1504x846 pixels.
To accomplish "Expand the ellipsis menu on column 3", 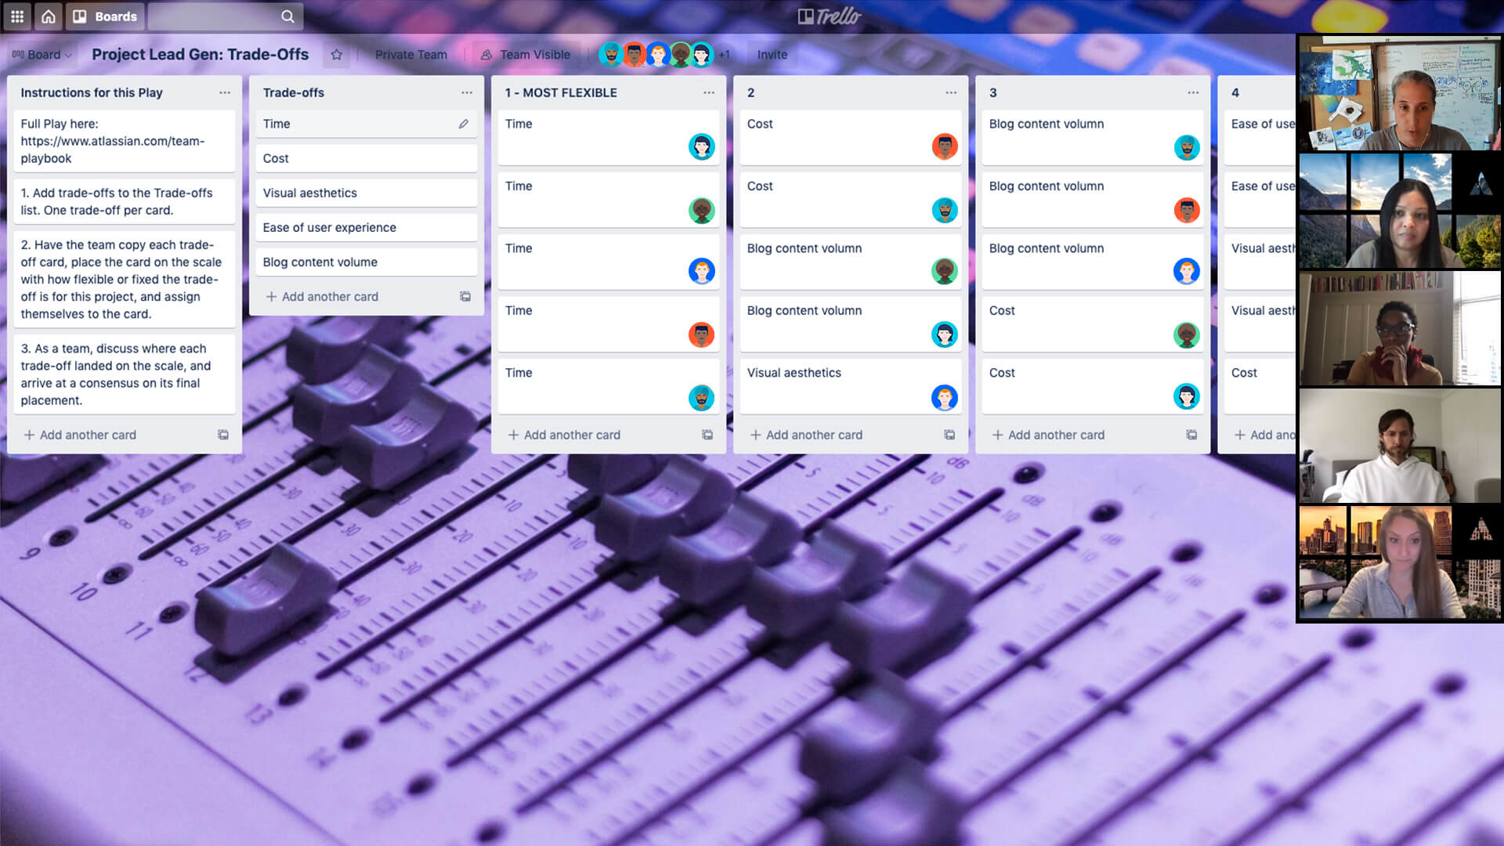I will [1193, 93].
